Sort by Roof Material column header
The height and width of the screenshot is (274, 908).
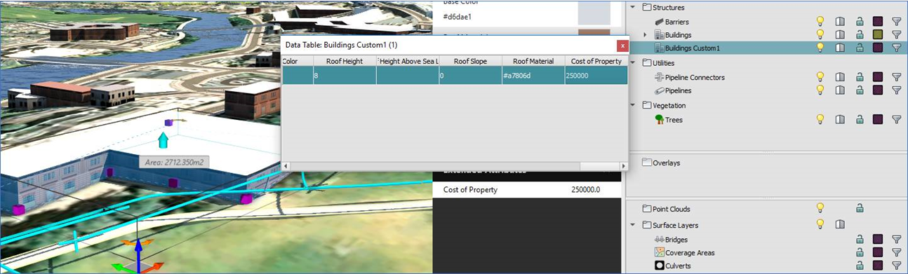[533, 61]
